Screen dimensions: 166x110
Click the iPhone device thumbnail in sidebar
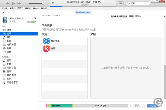[x=5, y=20]
